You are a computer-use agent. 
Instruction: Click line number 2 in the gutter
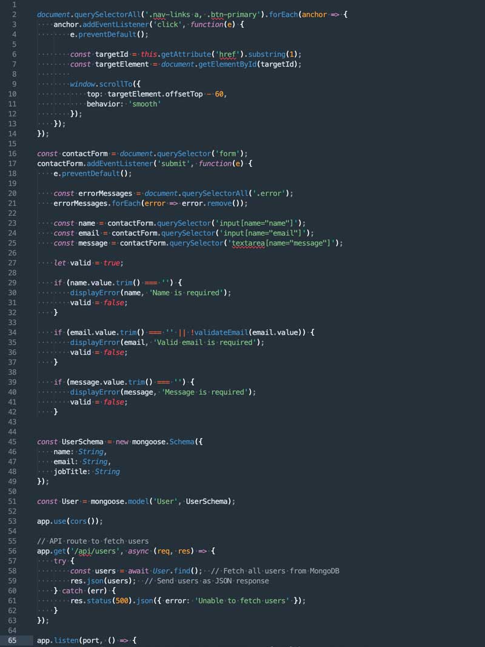pyautogui.click(x=14, y=15)
